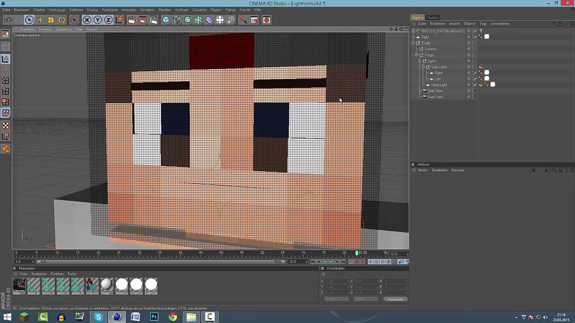Switch to the Struktur tab in Object Manager
The width and height of the screenshot is (575, 323).
coord(432,17)
